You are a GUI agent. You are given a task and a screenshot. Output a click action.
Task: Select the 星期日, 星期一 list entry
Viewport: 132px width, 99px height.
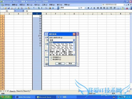[61, 51]
